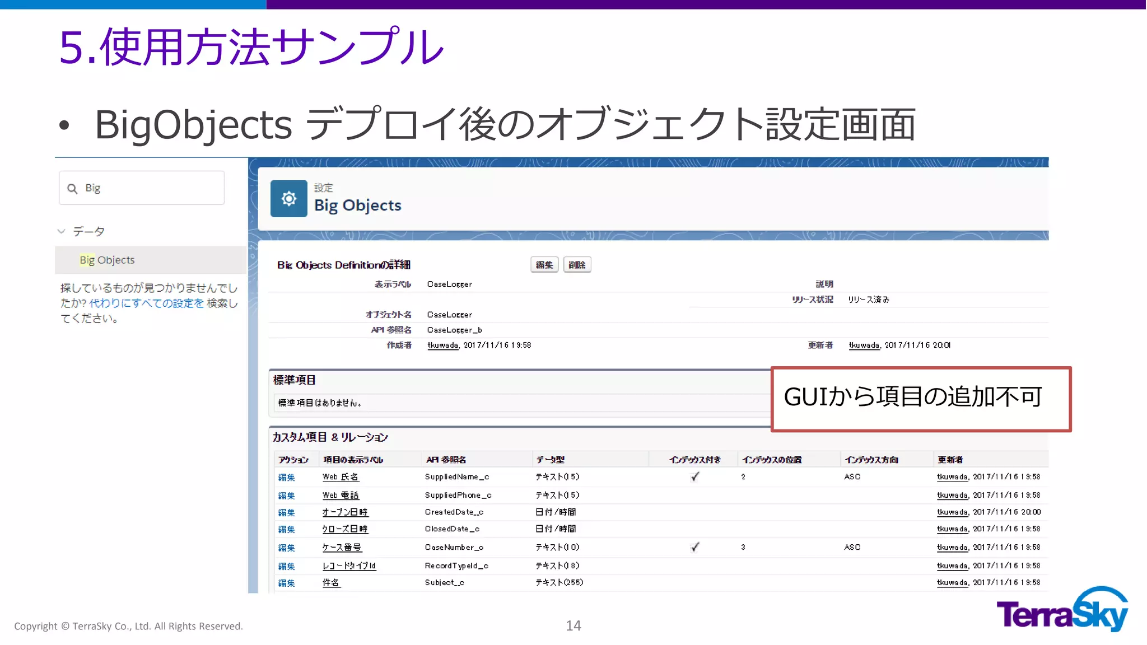Click the index checkmark for CaseNumber__c
Screen dimensions: 1147x645
pyautogui.click(x=694, y=547)
